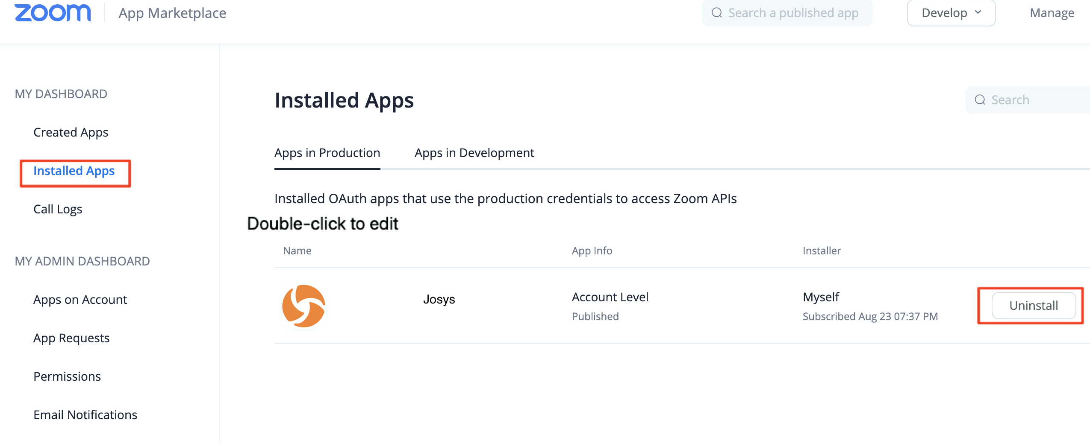Select Apps in Production tab

[327, 153]
